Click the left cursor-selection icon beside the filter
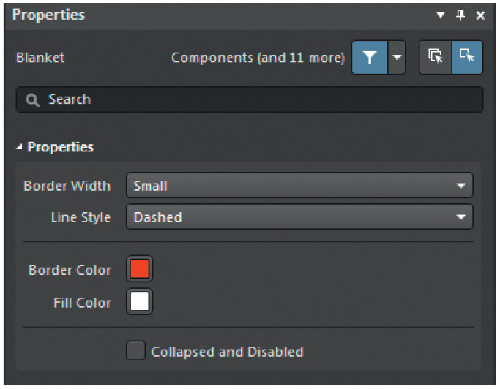Viewport: 500px width, 389px height. (x=436, y=57)
